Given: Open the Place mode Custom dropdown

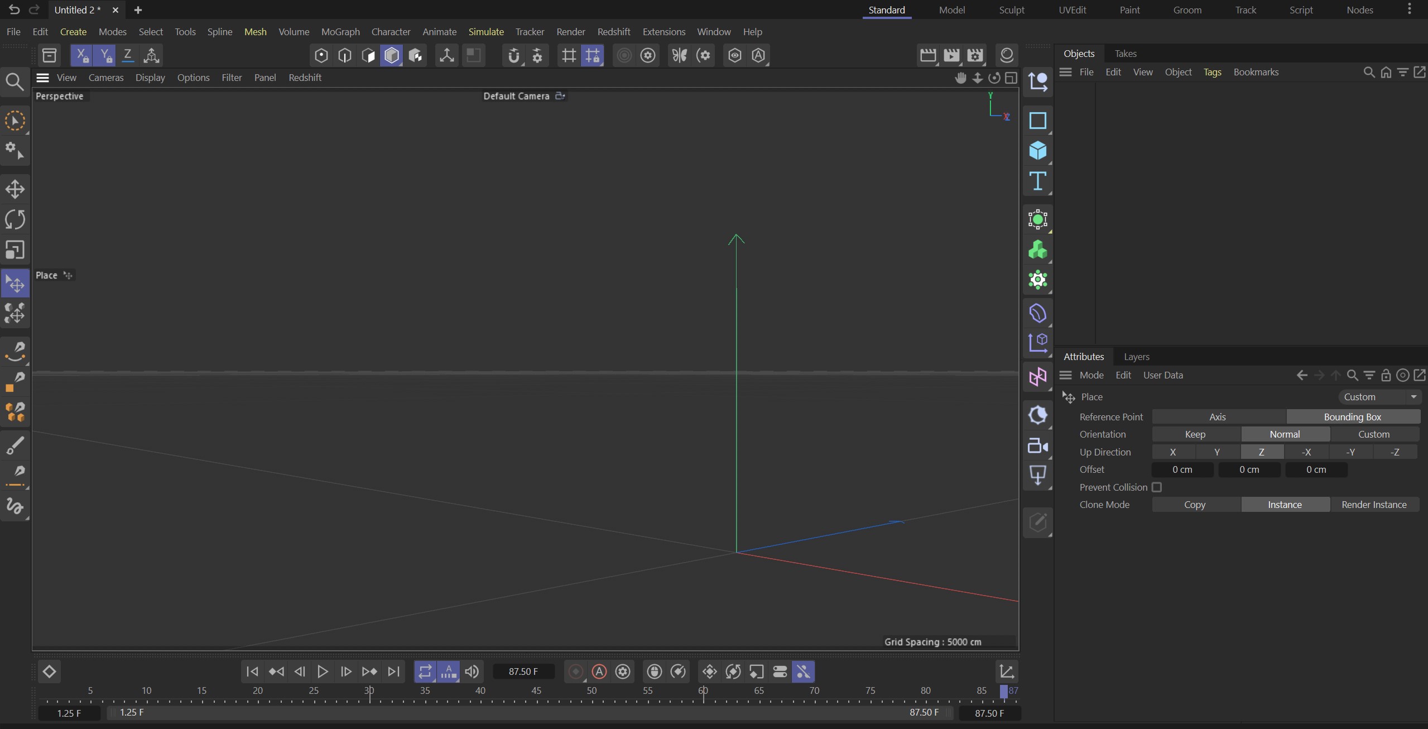Looking at the screenshot, I should point(1378,397).
